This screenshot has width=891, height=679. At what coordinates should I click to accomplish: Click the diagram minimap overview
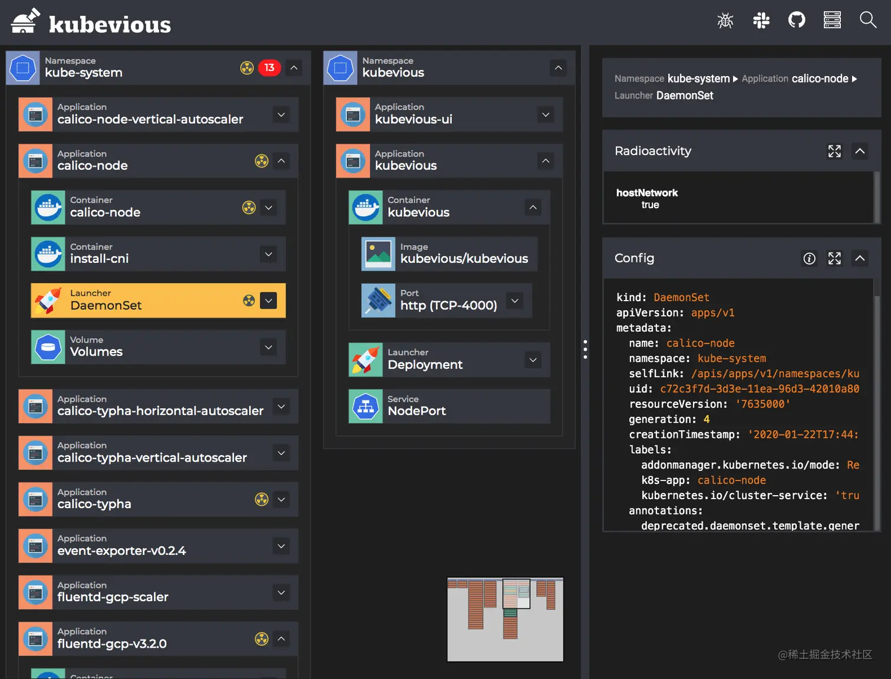coord(505,619)
